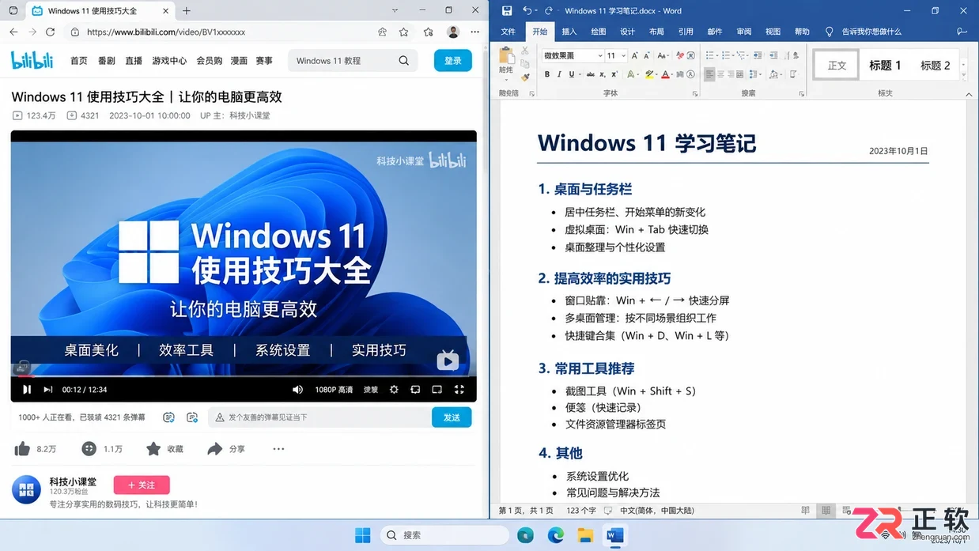
Task: Click the bilibili 登录 login button
Action: point(453,61)
